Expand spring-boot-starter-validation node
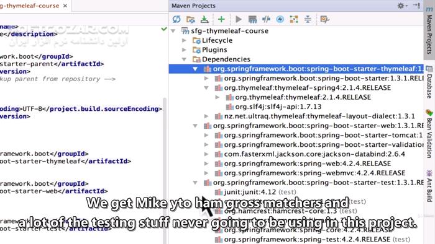Screen dimensions: 435x244 (x=206, y=145)
